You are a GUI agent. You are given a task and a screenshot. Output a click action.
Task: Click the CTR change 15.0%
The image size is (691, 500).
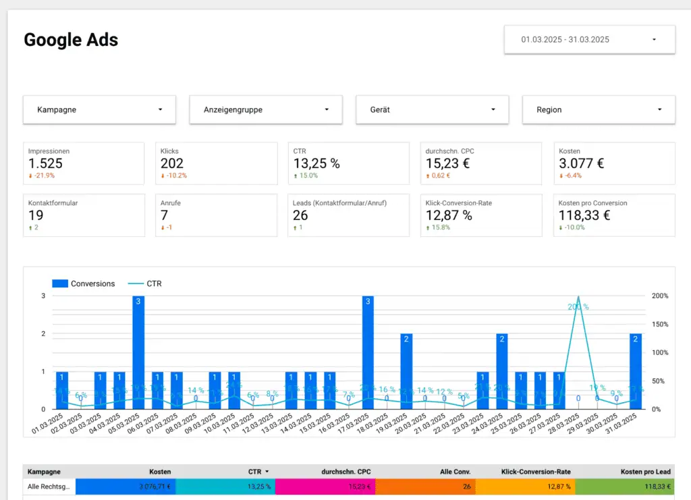pos(306,175)
